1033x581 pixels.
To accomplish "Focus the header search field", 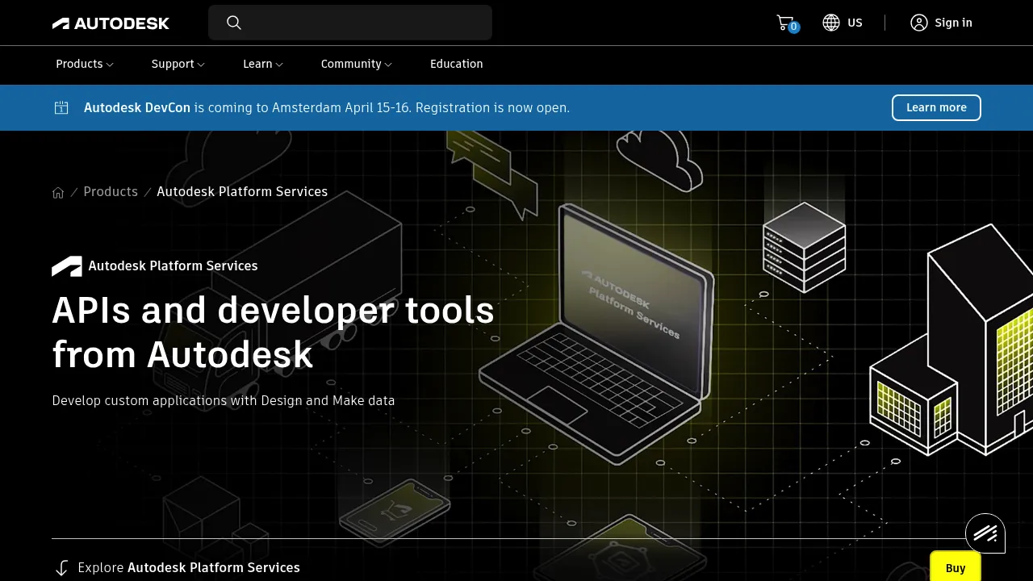I will coord(350,23).
